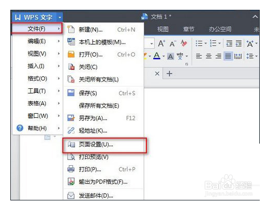This screenshot has width=267, height=203.
Task: Apply font color with A icon
Action: [157, 56]
